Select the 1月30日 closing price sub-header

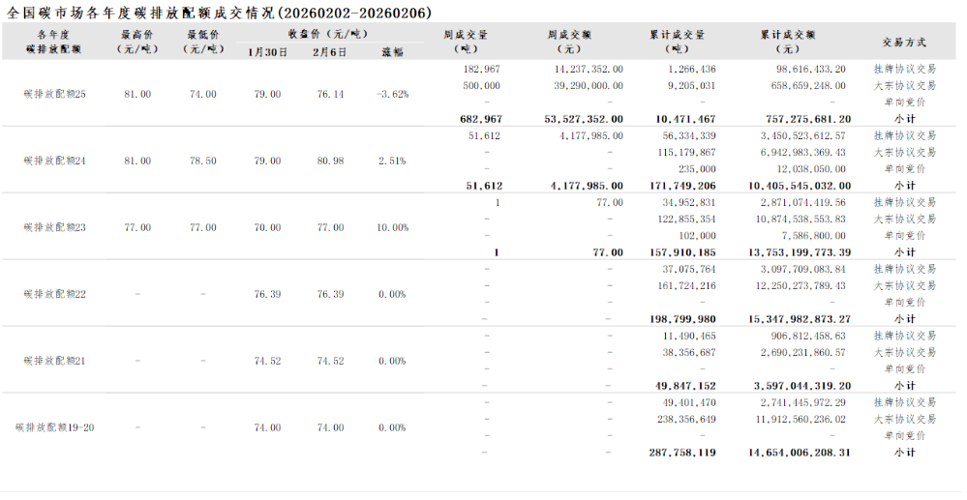coord(267,52)
